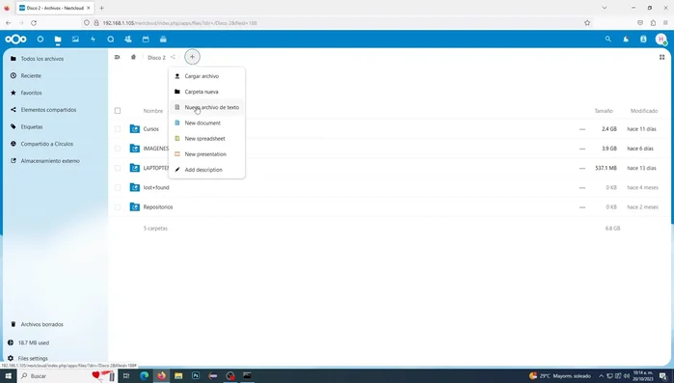Screen dimensions: 674x383
Task: Click Disco 2 breadcrumb
Action: [156, 58]
